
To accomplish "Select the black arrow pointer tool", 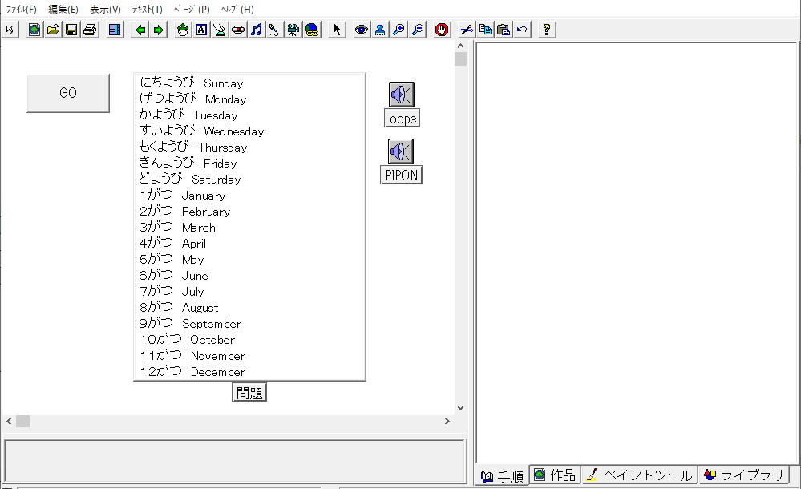I will [x=337, y=30].
